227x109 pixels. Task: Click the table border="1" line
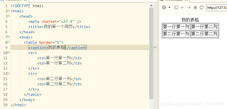click(44, 43)
